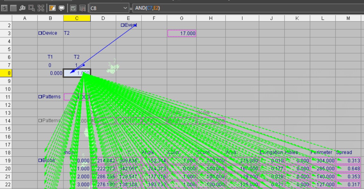
Task: Click the T1 label cell
Action: 50,57
